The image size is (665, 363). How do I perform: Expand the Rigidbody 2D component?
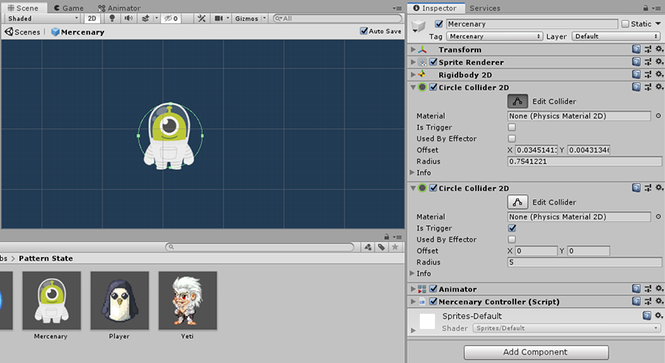click(x=414, y=75)
